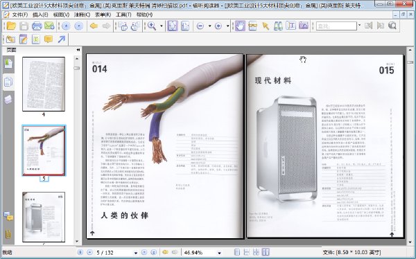Open the find field dropdown arrow

click(359, 26)
